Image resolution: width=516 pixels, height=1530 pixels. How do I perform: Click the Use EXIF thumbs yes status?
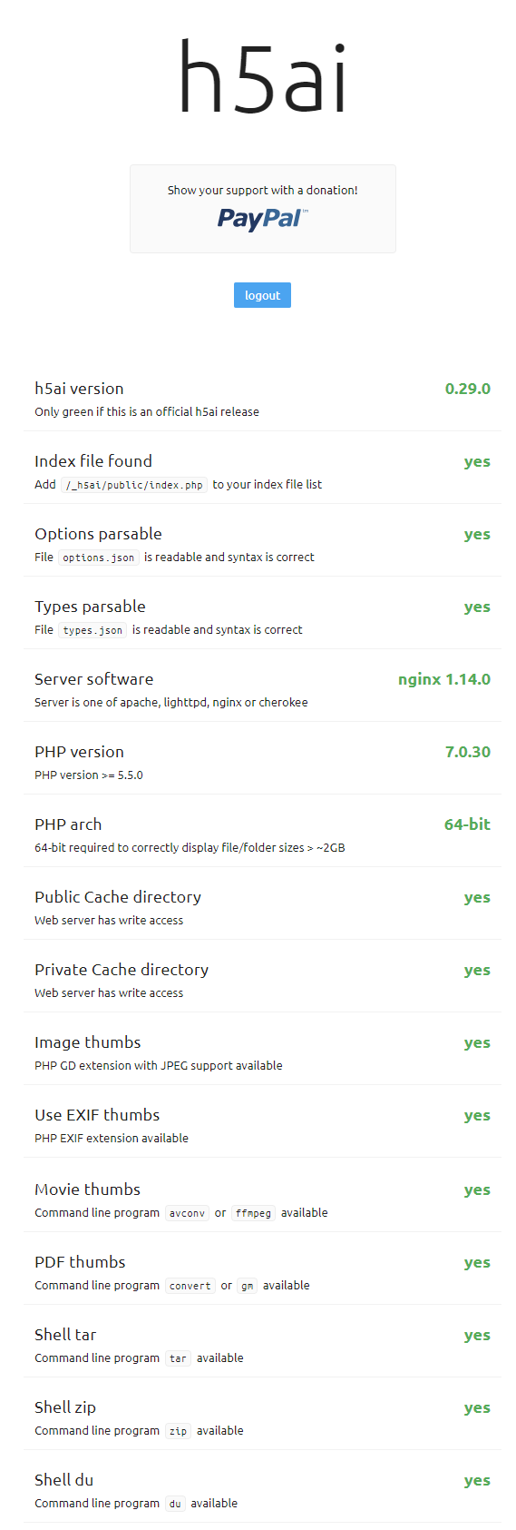tap(477, 1115)
